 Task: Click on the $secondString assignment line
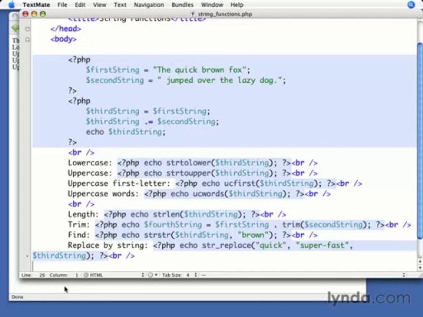pos(186,80)
